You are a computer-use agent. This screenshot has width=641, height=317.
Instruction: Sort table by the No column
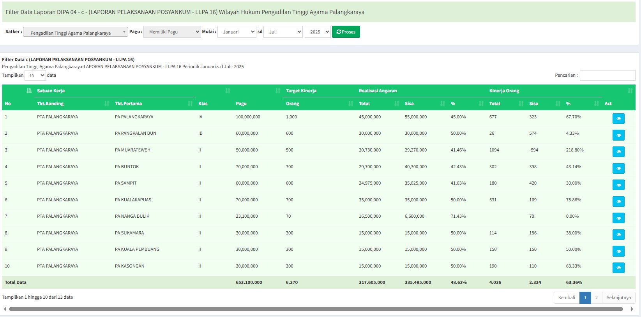(29, 91)
